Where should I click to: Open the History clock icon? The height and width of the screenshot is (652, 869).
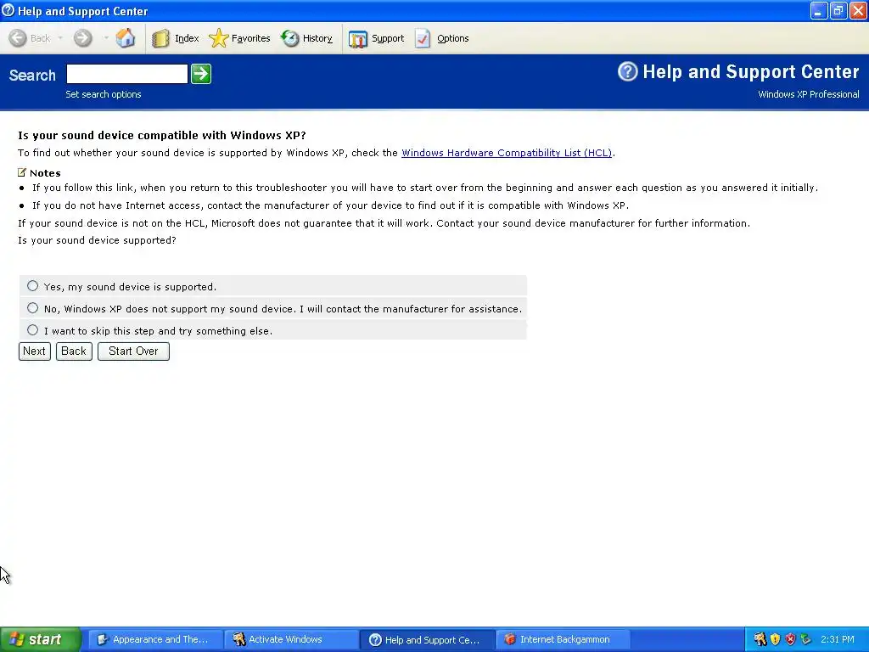[x=290, y=38]
